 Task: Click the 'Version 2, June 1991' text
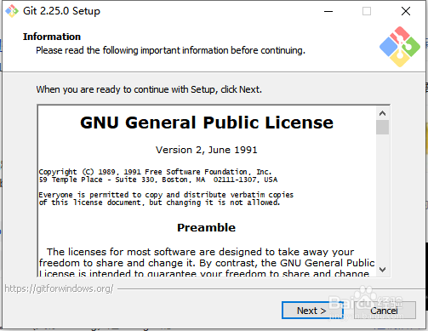[x=207, y=150]
